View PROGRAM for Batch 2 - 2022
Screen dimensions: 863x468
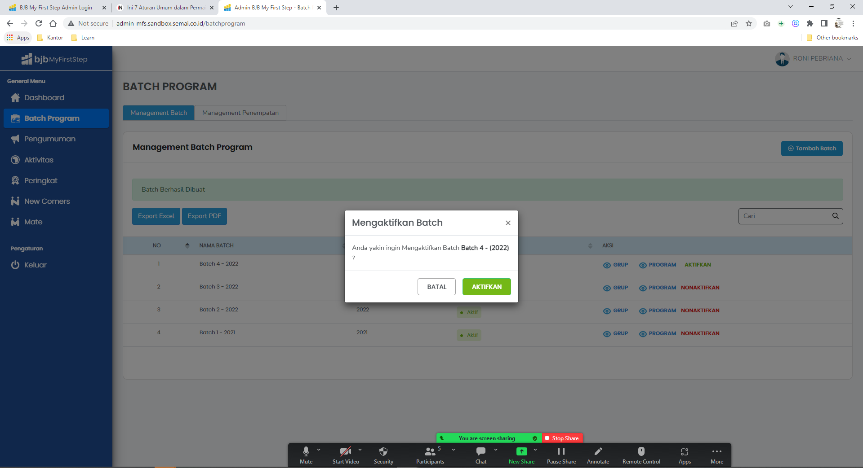(658, 311)
